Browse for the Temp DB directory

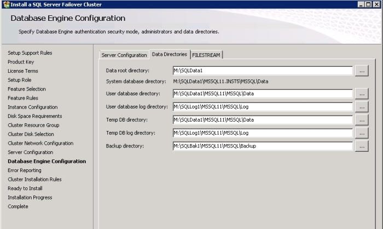click(362, 120)
